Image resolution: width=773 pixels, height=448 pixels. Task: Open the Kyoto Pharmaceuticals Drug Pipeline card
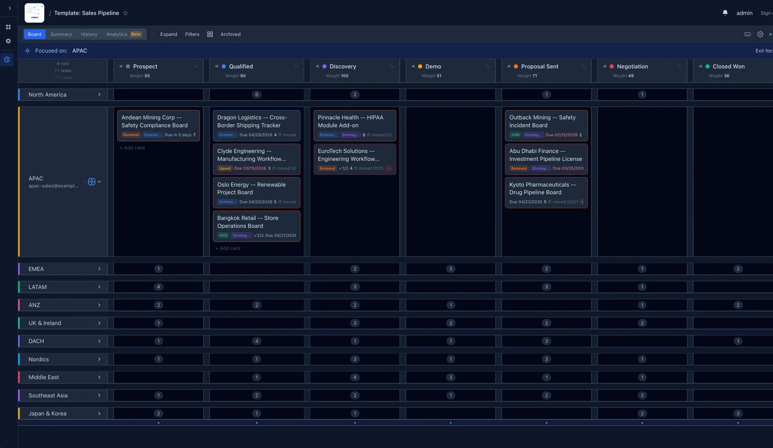(546, 192)
